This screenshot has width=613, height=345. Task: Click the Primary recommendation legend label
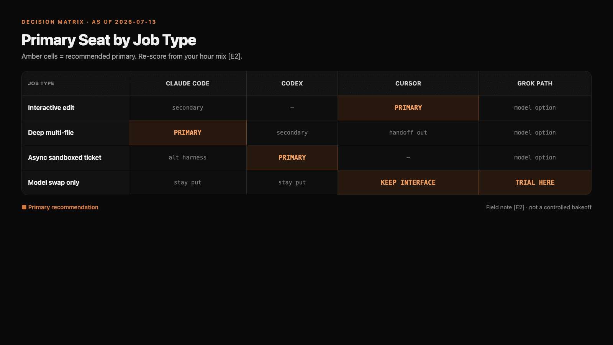(x=63, y=207)
